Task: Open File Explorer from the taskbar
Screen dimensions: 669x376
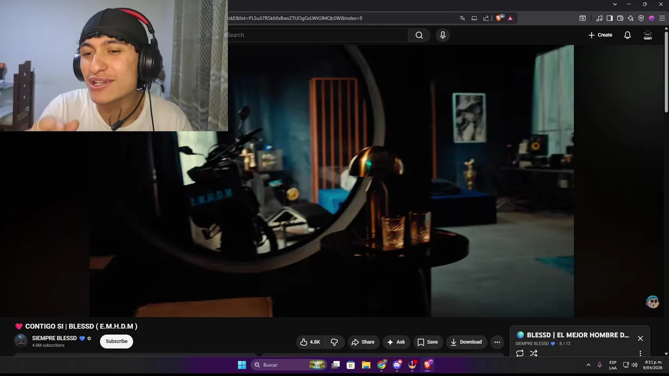Action: [366, 365]
